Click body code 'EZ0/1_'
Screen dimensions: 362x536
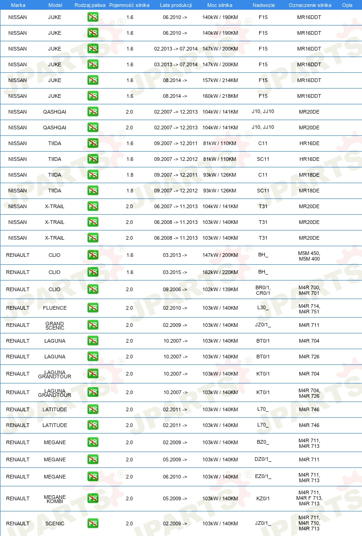[x=263, y=477]
